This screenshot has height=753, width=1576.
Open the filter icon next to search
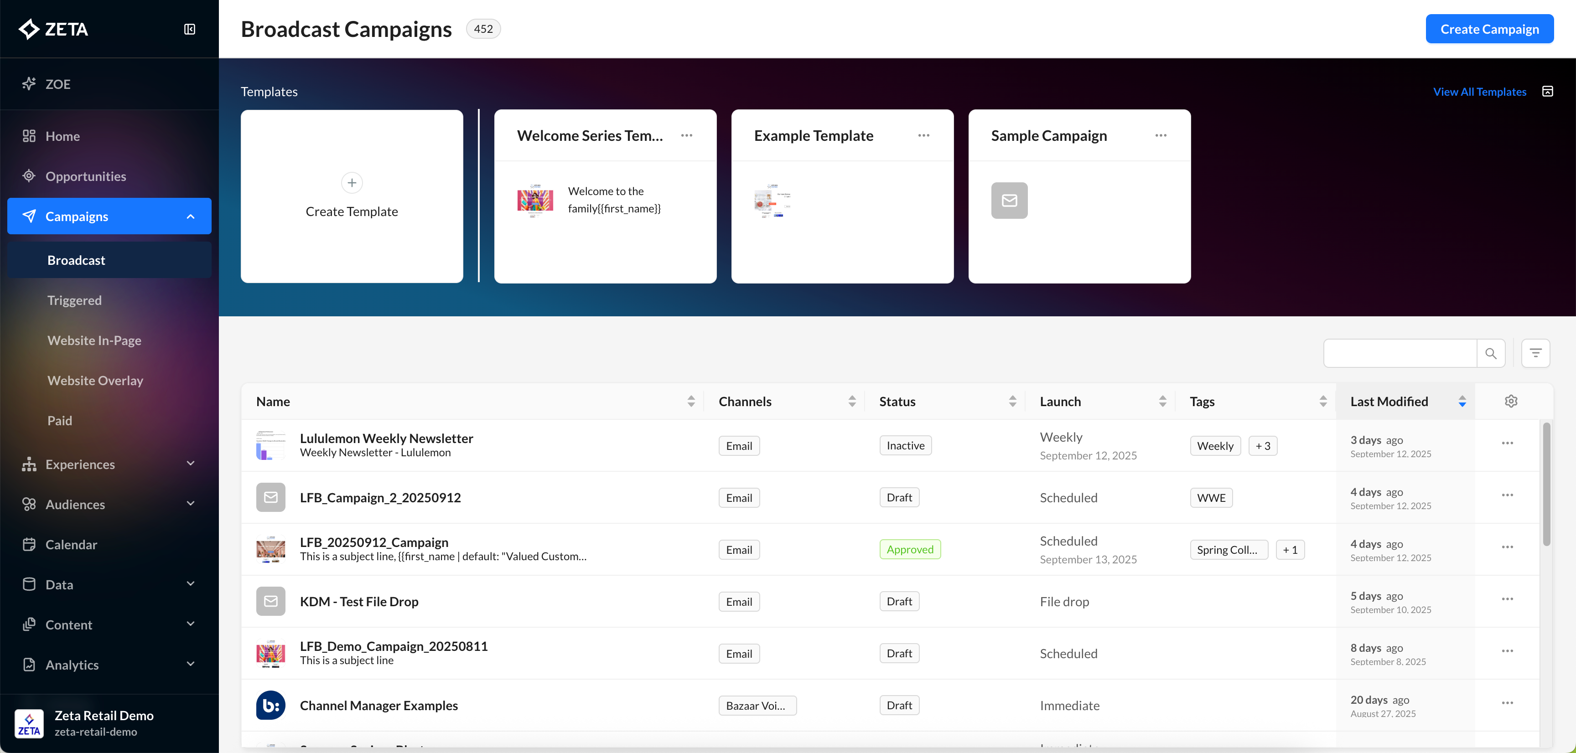(x=1535, y=354)
